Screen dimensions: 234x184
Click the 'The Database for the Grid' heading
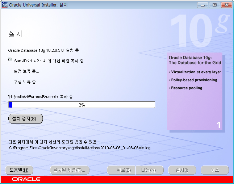pos(195,63)
